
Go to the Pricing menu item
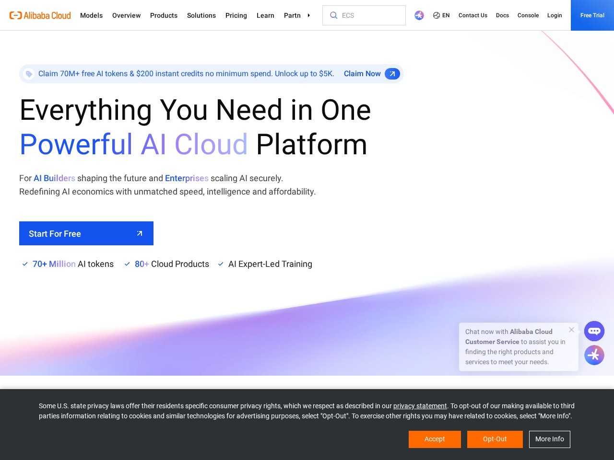pyautogui.click(x=236, y=15)
